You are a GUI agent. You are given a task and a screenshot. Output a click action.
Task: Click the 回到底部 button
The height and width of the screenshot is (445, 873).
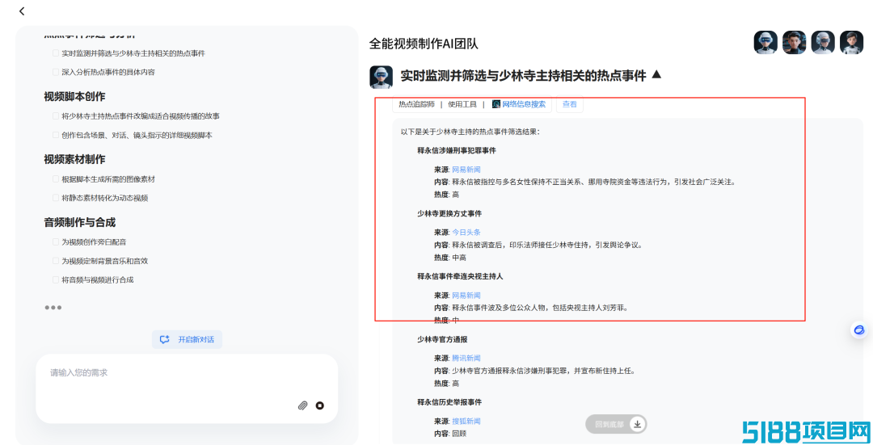point(616,425)
